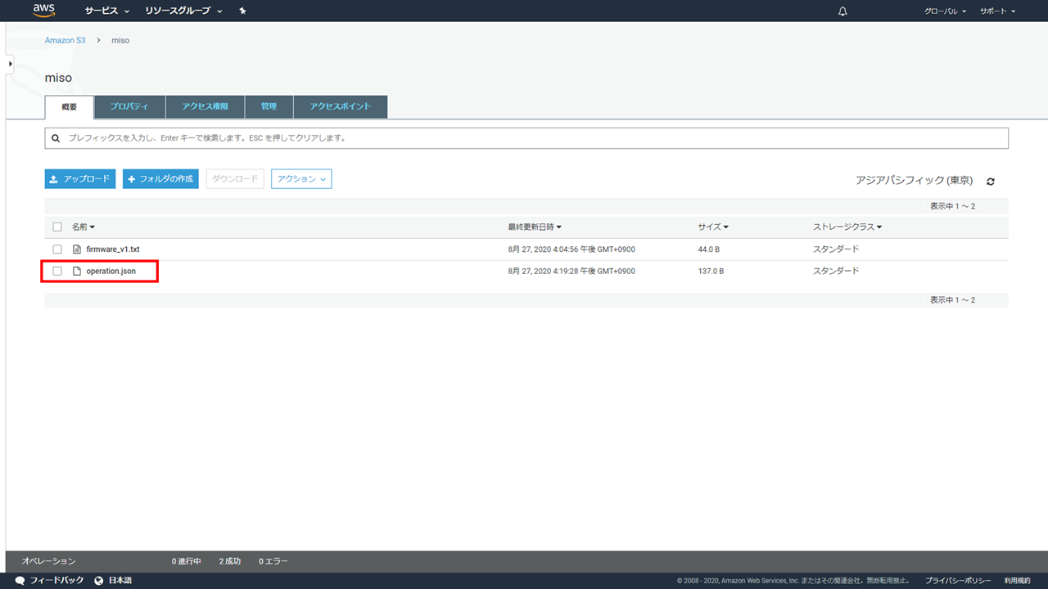Expand the グローバル region dropdown
This screenshot has width=1048, height=589.
click(945, 11)
